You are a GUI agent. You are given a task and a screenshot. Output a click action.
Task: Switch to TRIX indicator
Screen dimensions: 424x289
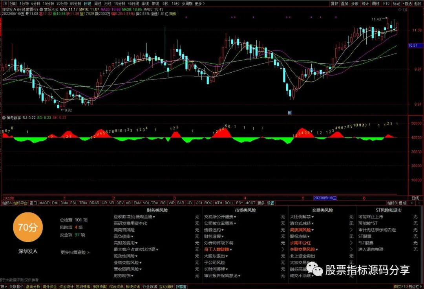[x=83, y=203]
